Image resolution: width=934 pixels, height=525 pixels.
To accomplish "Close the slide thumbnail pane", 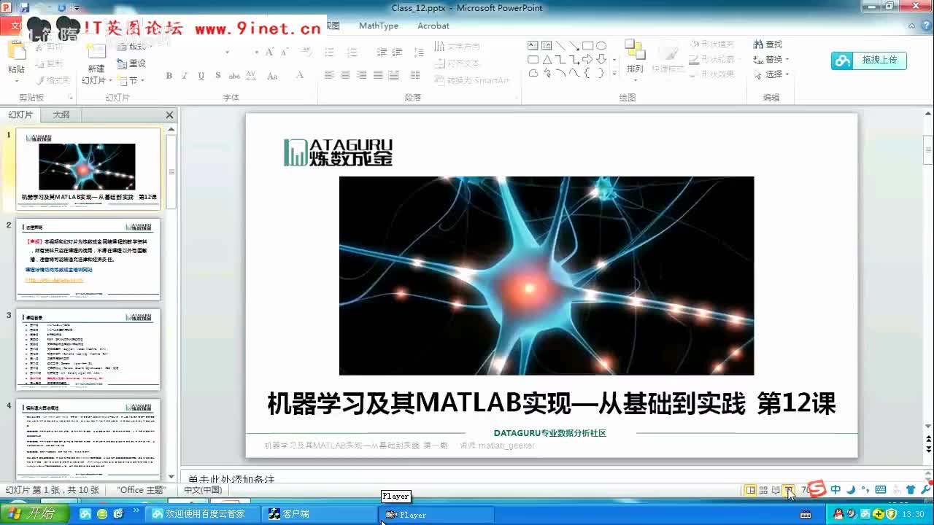I will click(169, 114).
